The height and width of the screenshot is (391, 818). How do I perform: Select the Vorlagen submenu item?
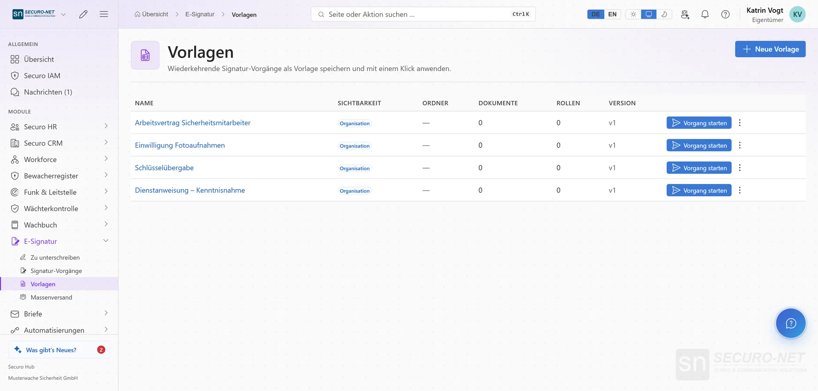click(x=59, y=284)
